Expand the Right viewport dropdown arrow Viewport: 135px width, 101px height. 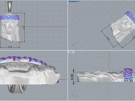[x=74, y=52]
